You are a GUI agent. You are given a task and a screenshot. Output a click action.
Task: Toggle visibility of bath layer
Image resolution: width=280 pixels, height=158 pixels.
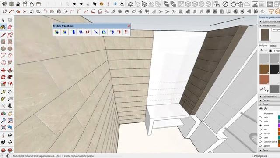click(x=260, y=117)
